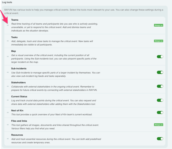Click the drag handle beside Files and links

click(x=8, y=125)
